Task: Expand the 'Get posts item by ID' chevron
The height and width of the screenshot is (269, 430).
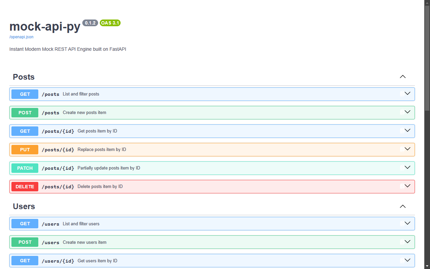Action: [408, 130]
